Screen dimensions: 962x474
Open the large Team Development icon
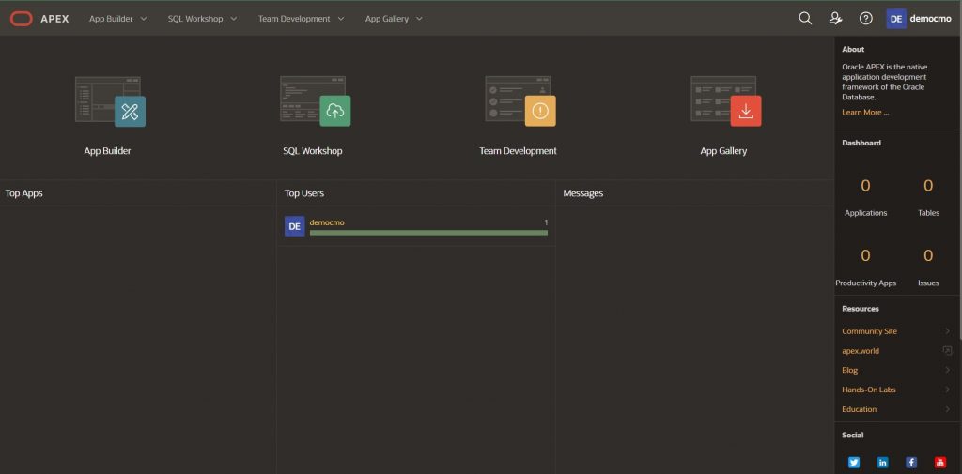click(x=520, y=101)
